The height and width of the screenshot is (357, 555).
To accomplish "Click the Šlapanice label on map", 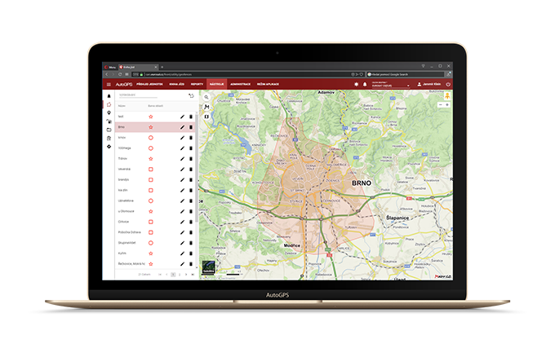I will point(397,218).
